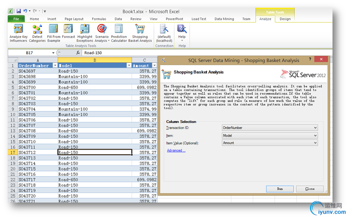This screenshot has height=218, width=348.
Task: Click cell containing SO43712
Action: click(38, 152)
